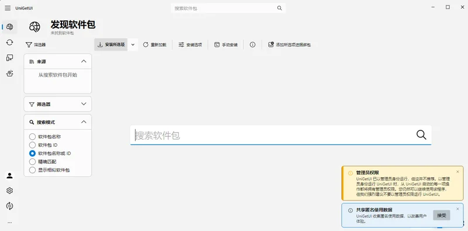Click warning icon on 管理员权限 notice

(350, 173)
